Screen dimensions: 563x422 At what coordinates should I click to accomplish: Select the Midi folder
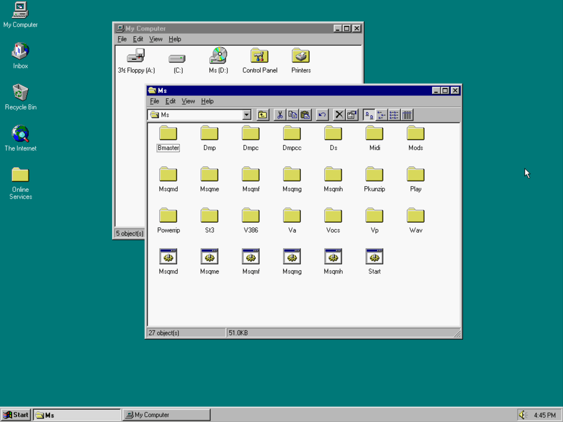[x=375, y=138]
